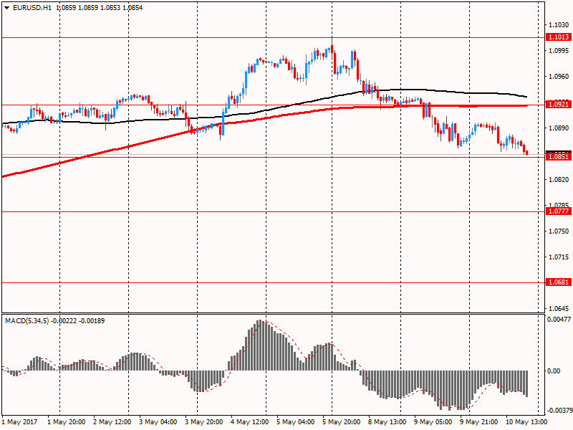Click the 8 May 13:00 time label
The width and height of the screenshot is (573, 430).
[387, 422]
